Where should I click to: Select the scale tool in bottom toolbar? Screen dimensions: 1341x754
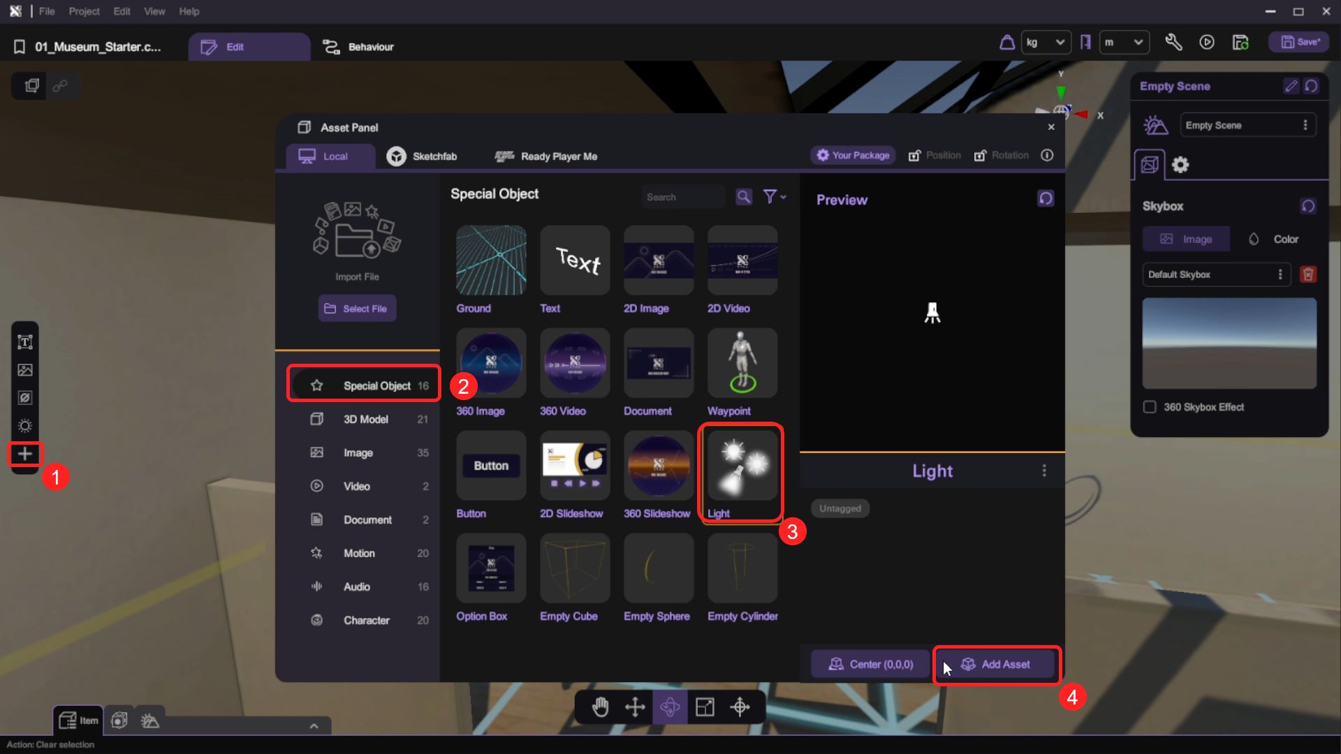(705, 707)
